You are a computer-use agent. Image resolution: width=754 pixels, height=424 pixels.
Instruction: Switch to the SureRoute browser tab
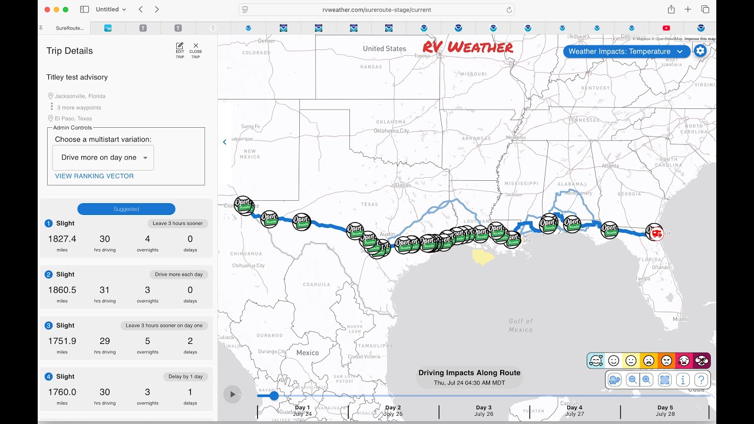coord(70,28)
